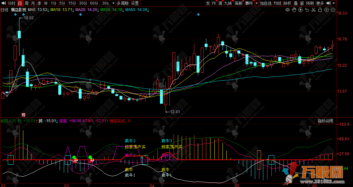This screenshot has height=187, width=353.
Task: Select the hand pan tool
Action: click(x=294, y=10)
